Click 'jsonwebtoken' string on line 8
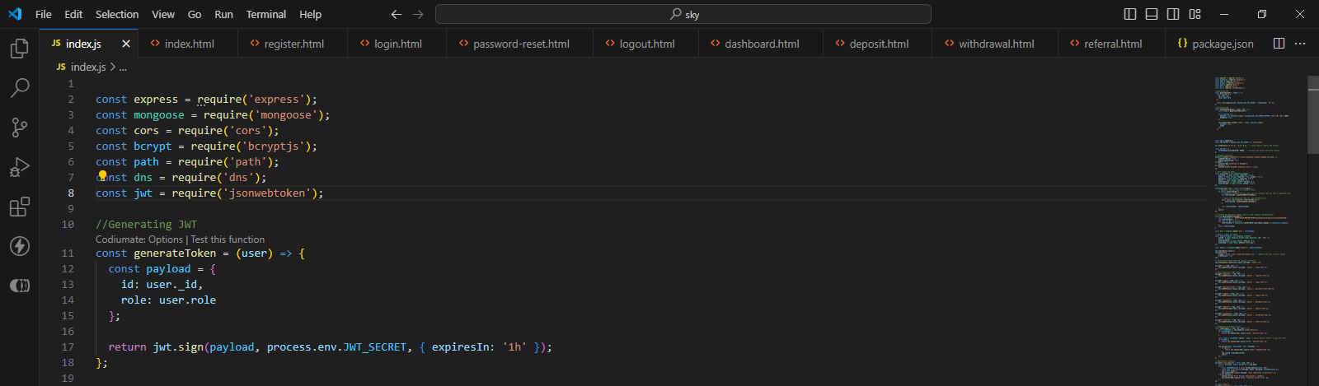 point(268,193)
